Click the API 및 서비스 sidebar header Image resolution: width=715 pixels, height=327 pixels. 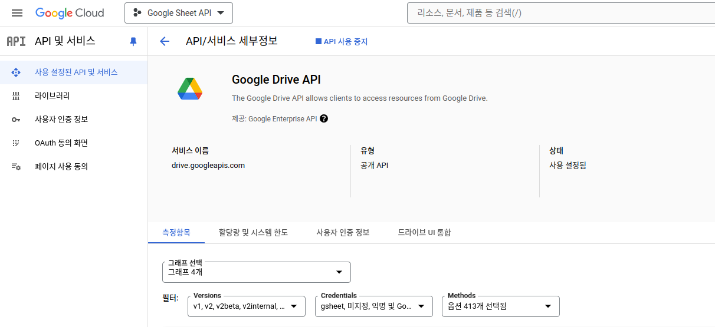[x=65, y=41]
